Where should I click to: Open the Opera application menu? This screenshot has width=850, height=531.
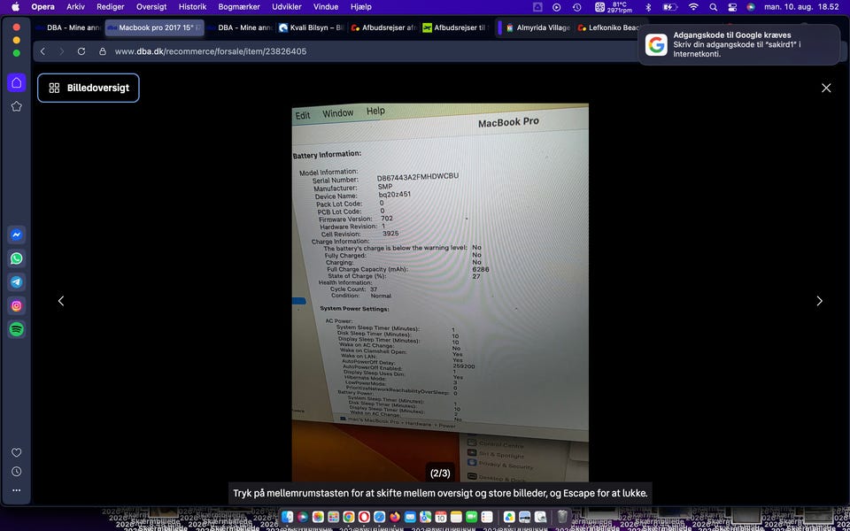click(42, 7)
